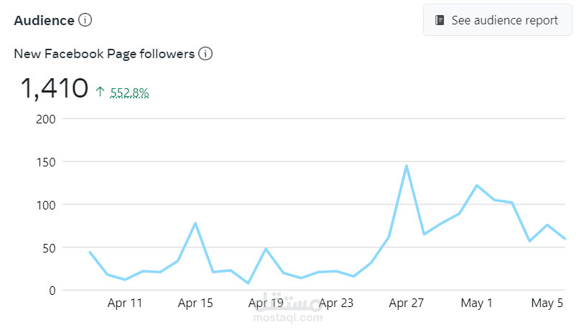Click the highest peak point on the chart line
Screen dimensions: 576x330
tap(407, 166)
